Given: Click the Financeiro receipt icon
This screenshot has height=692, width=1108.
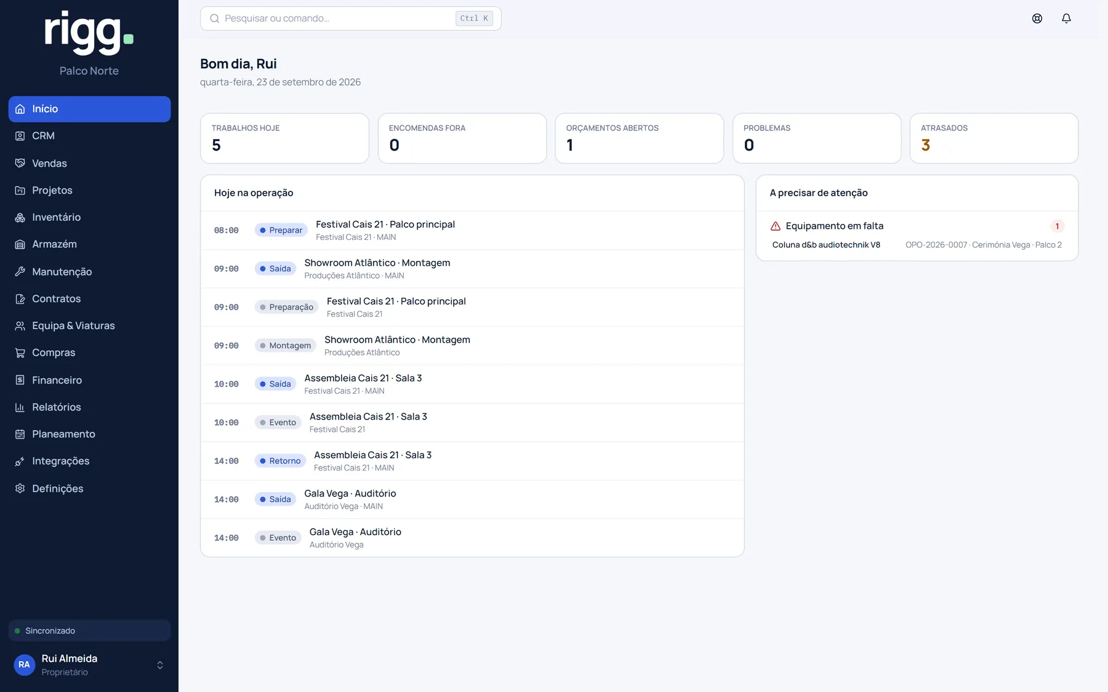Looking at the screenshot, I should (x=20, y=380).
